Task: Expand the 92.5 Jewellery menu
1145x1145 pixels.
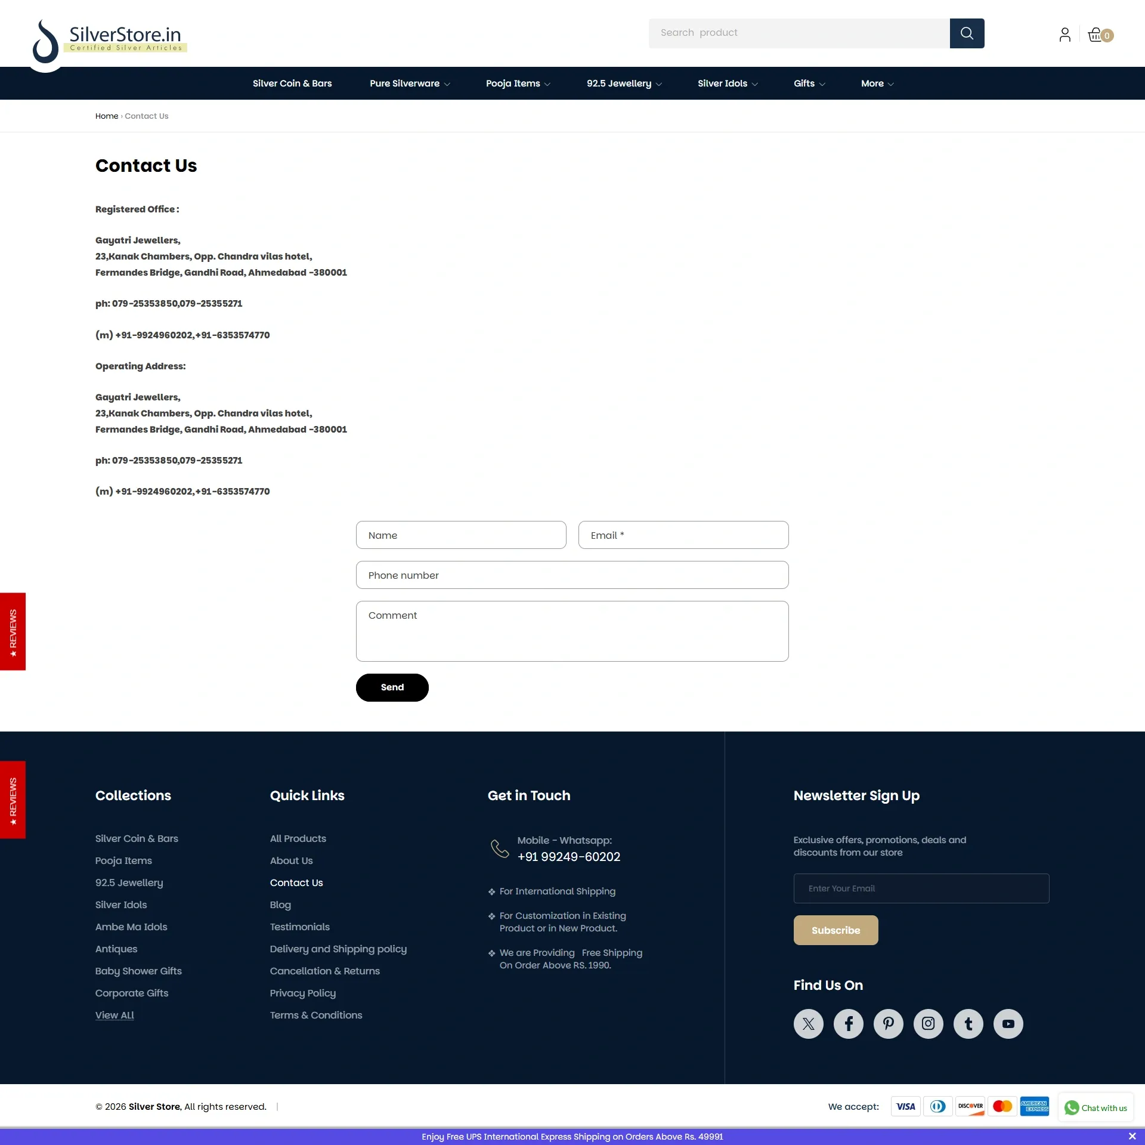Action: 624,84
